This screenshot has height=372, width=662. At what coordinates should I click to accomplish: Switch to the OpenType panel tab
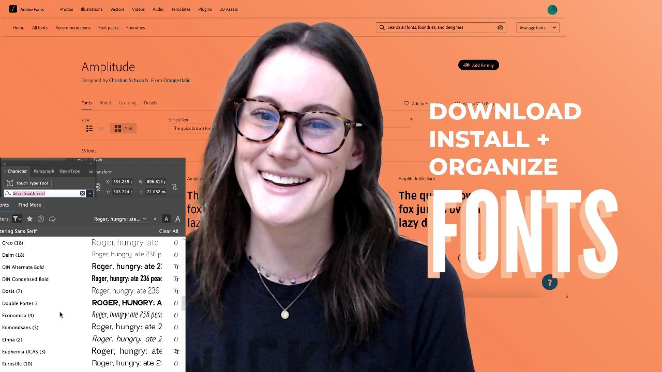point(69,171)
